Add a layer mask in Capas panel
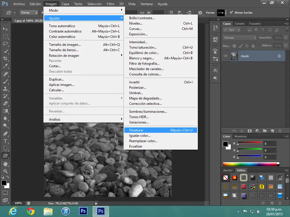The width and height of the screenshot is (290, 217). point(250,131)
